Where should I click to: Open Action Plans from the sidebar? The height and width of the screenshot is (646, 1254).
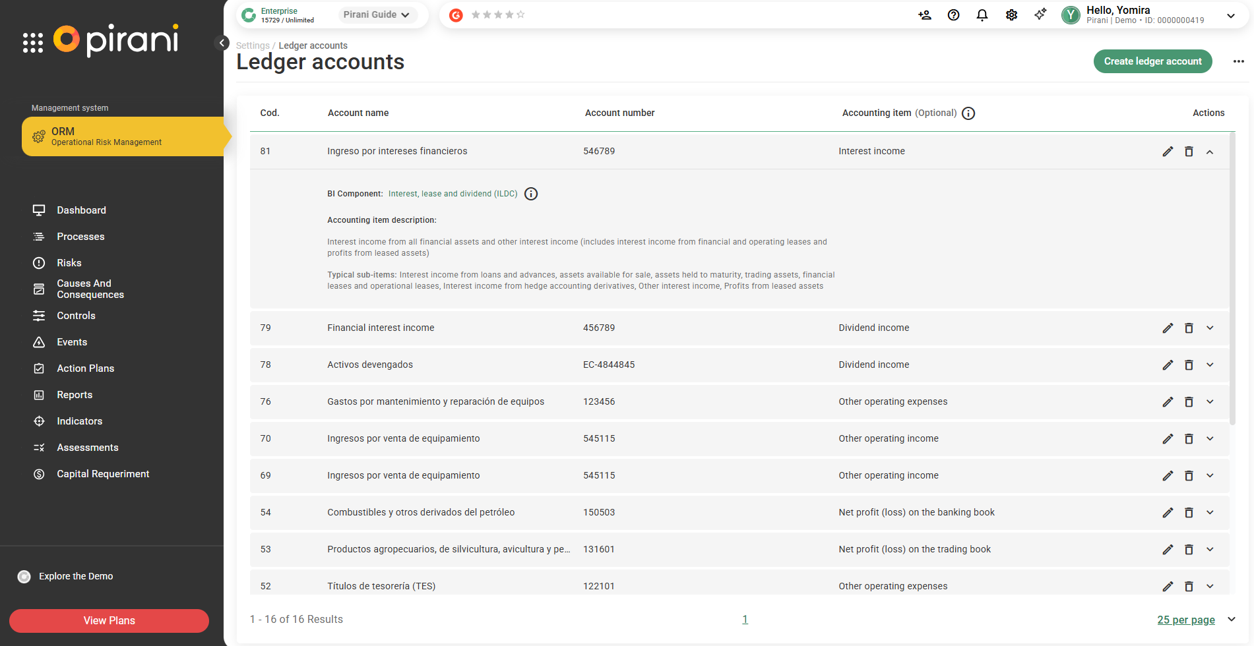[x=85, y=368]
